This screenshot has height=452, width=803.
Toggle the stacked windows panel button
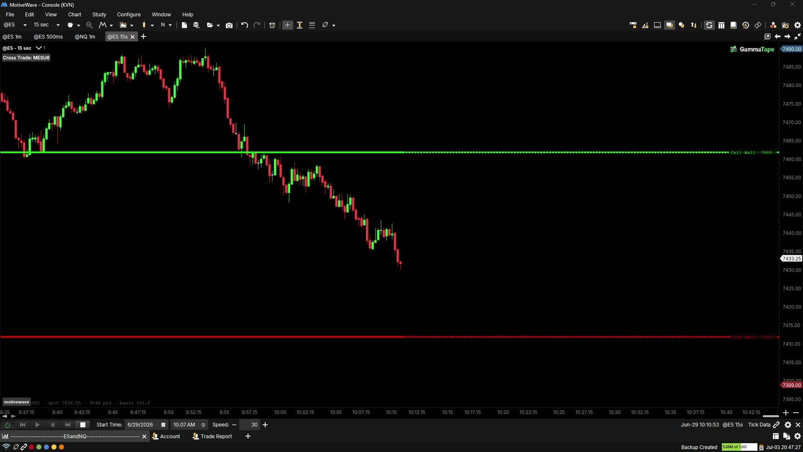pyautogui.click(x=670, y=25)
